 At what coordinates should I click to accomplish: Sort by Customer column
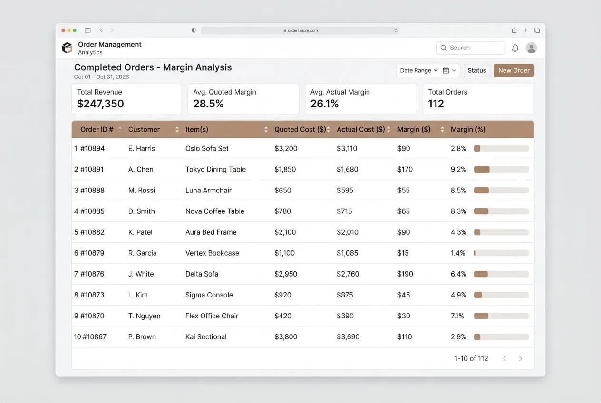177,129
